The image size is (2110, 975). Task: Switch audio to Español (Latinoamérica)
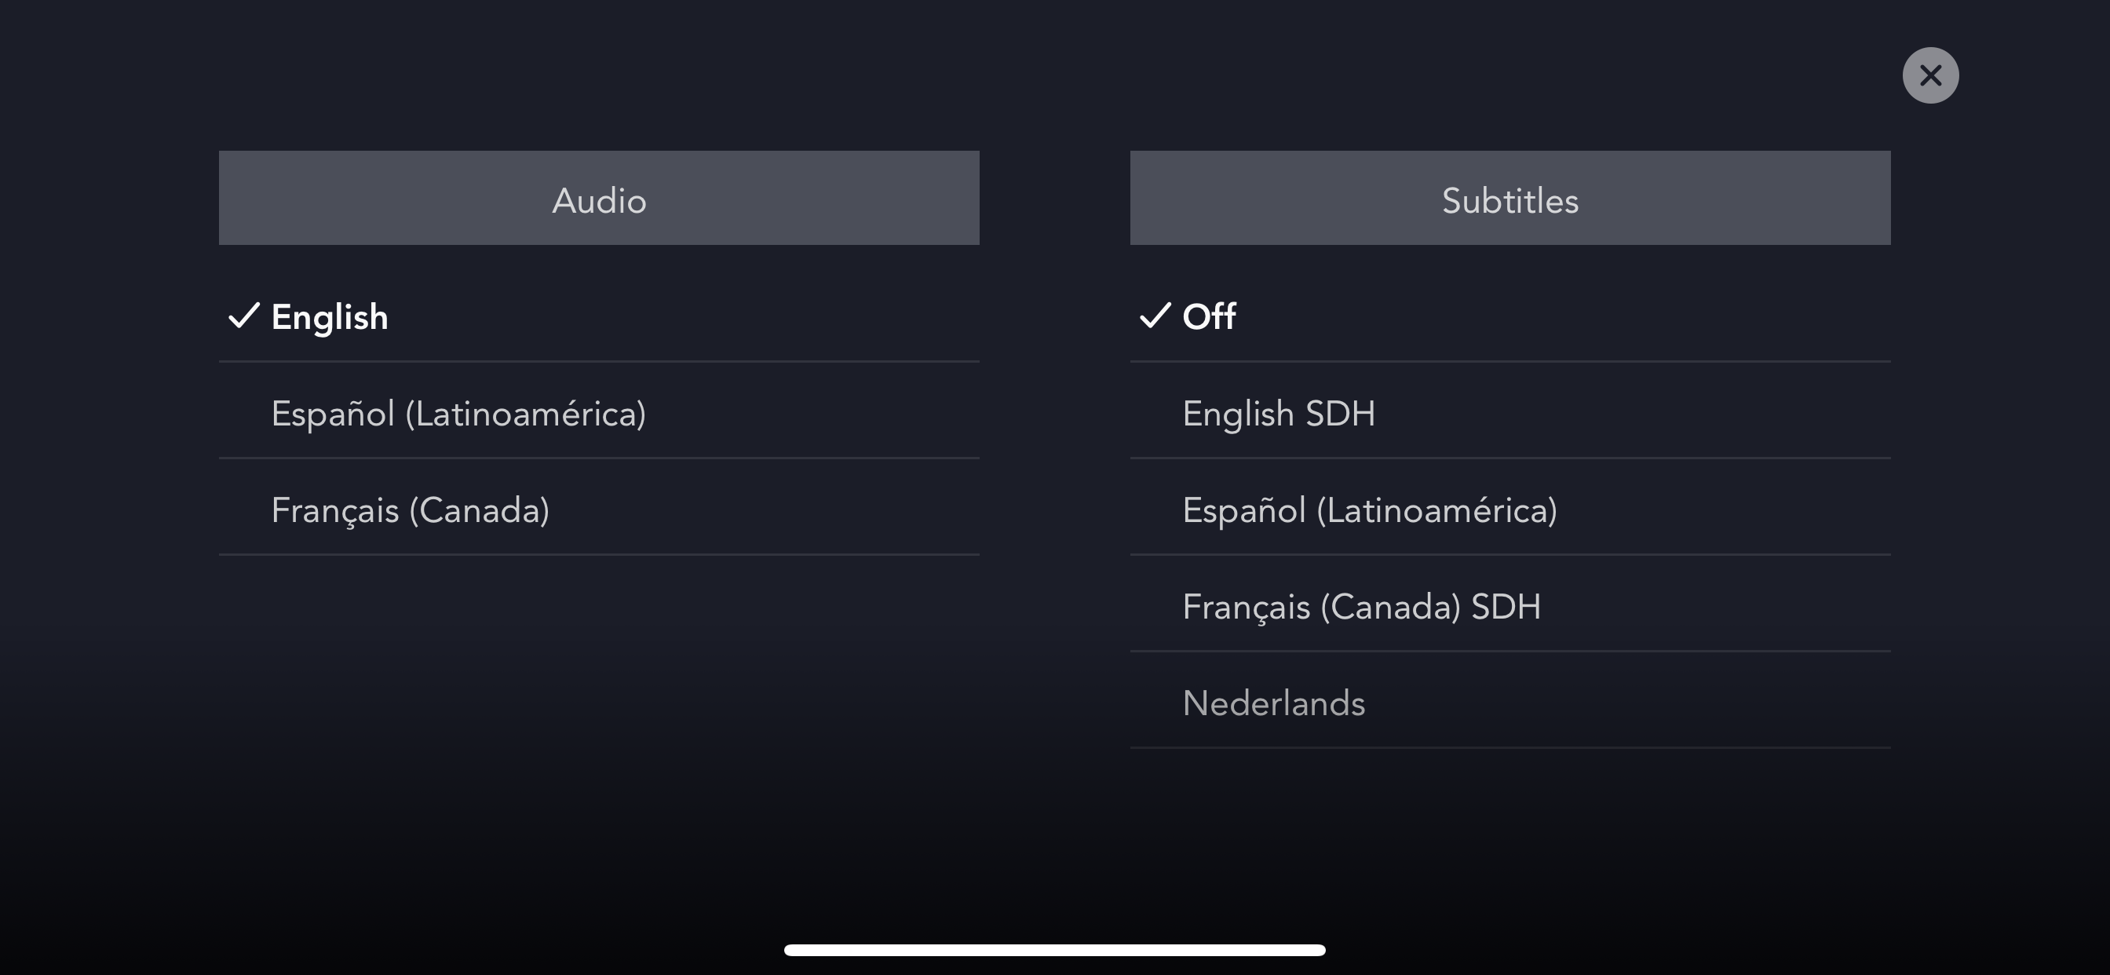tap(458, 414)
